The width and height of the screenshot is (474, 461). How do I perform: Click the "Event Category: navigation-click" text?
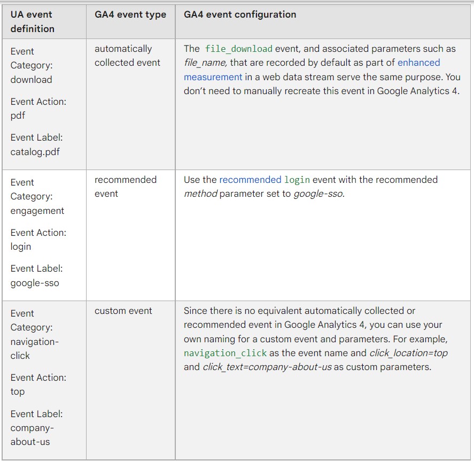34,335
